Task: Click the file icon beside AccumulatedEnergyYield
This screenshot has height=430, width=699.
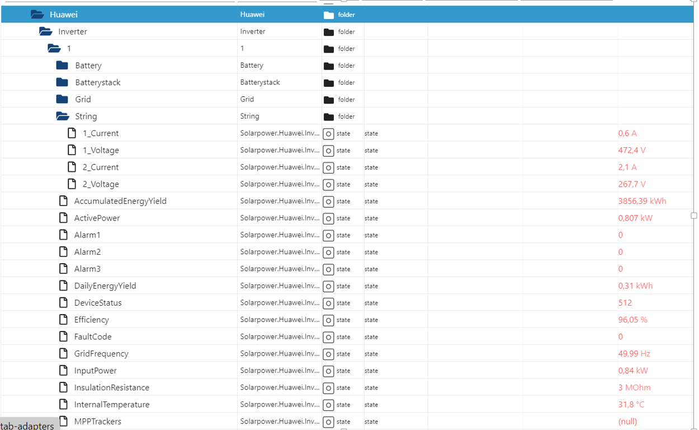Action: [63, 201]
